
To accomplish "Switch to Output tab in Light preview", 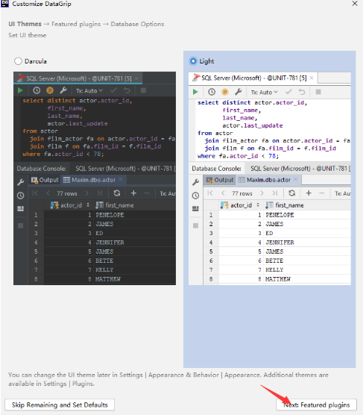I will point(220,180).
